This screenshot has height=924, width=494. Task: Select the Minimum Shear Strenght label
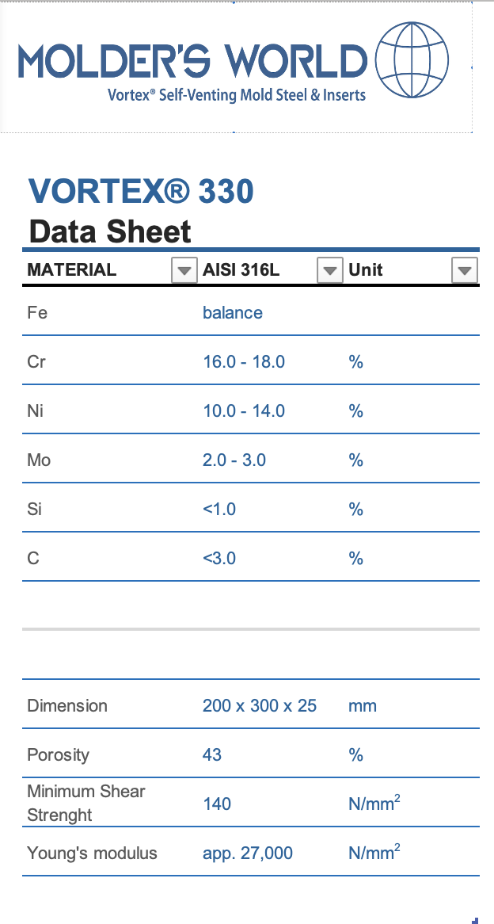(86, 804)
